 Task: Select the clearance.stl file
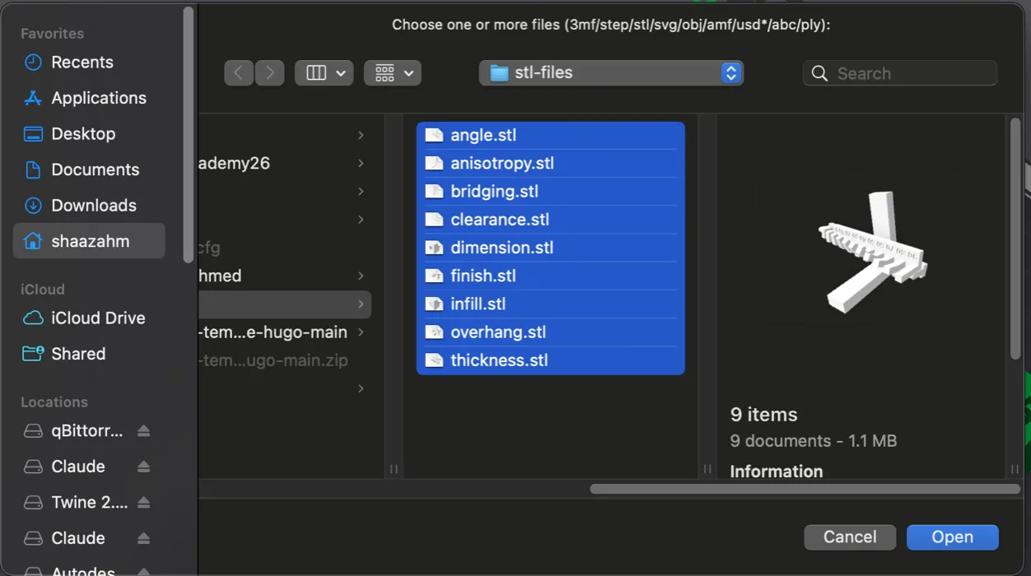click(550, 220)
